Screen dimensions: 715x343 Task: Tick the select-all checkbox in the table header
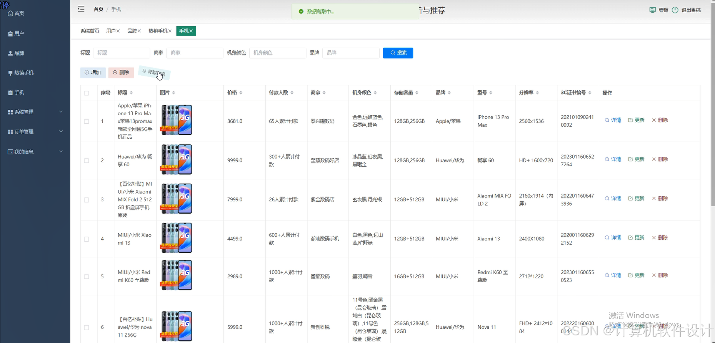point(87,93)
